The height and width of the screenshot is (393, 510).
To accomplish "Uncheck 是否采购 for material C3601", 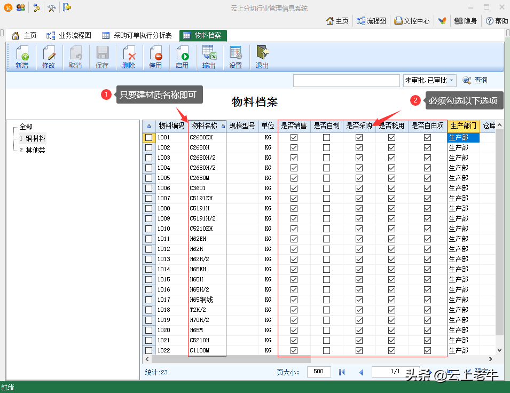I will coord(359,188).
